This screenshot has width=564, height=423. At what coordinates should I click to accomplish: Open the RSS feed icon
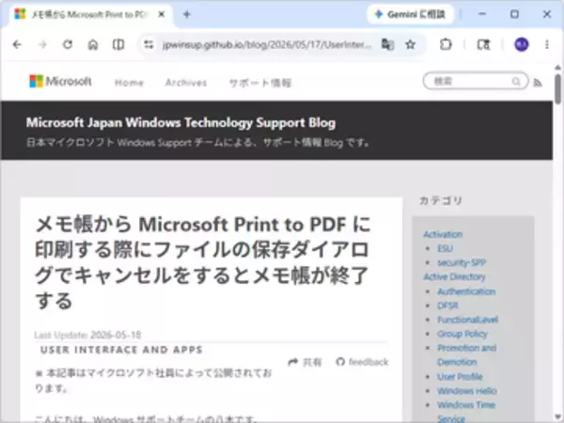(x=538, y=83)
